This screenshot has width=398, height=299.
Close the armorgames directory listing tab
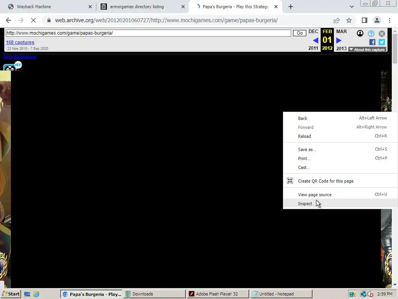(183, 7)
